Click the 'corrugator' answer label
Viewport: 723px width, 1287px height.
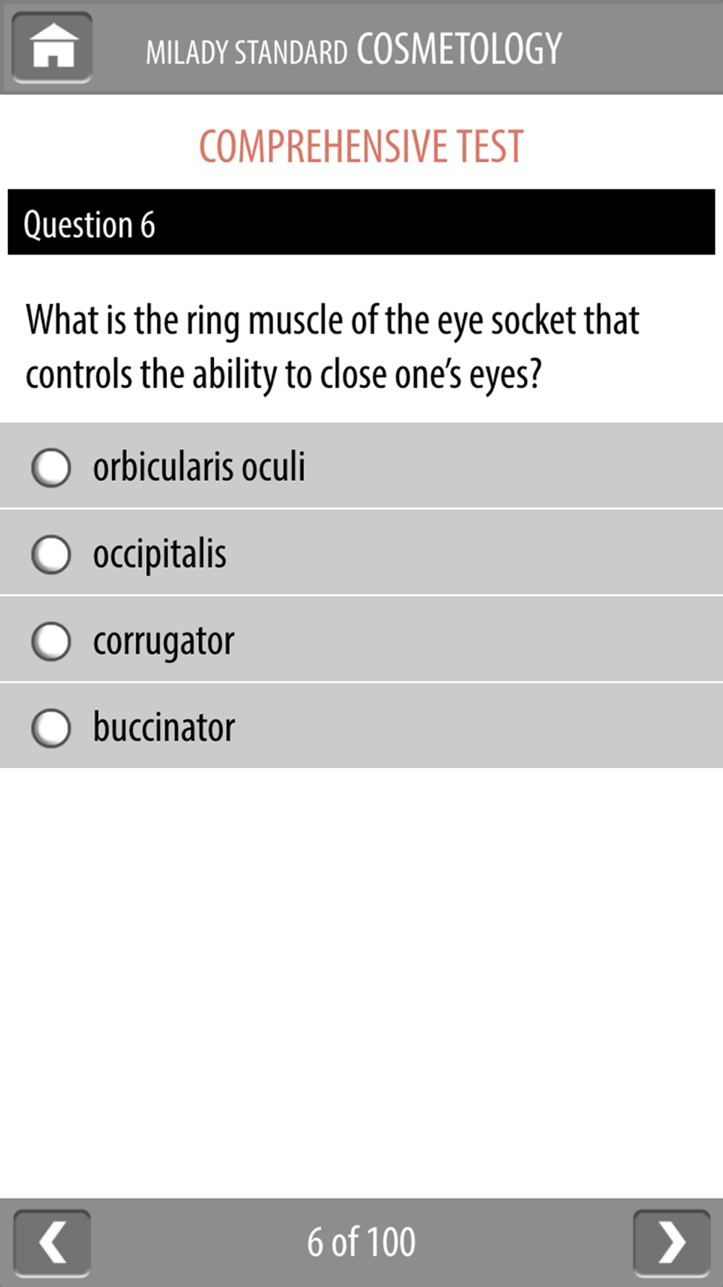tap(164, 641)
